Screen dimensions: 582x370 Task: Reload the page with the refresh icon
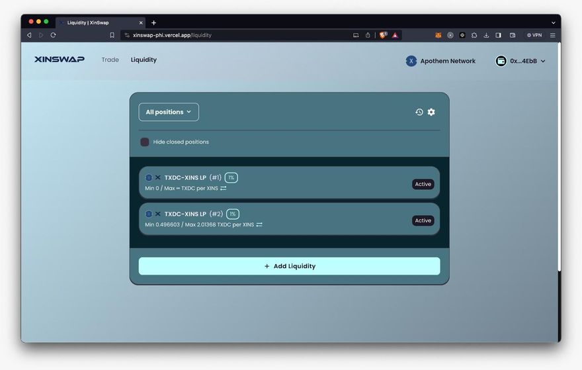point(53,35)
